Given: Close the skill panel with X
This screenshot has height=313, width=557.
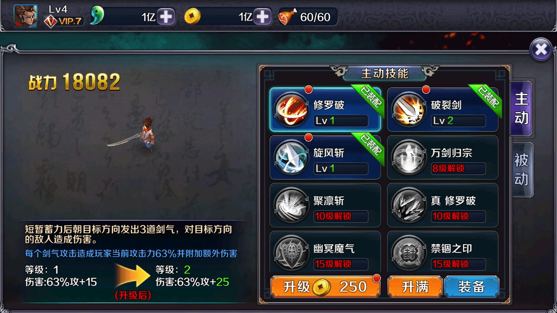Looking at the screenshot, I should [x=541, y=49].
